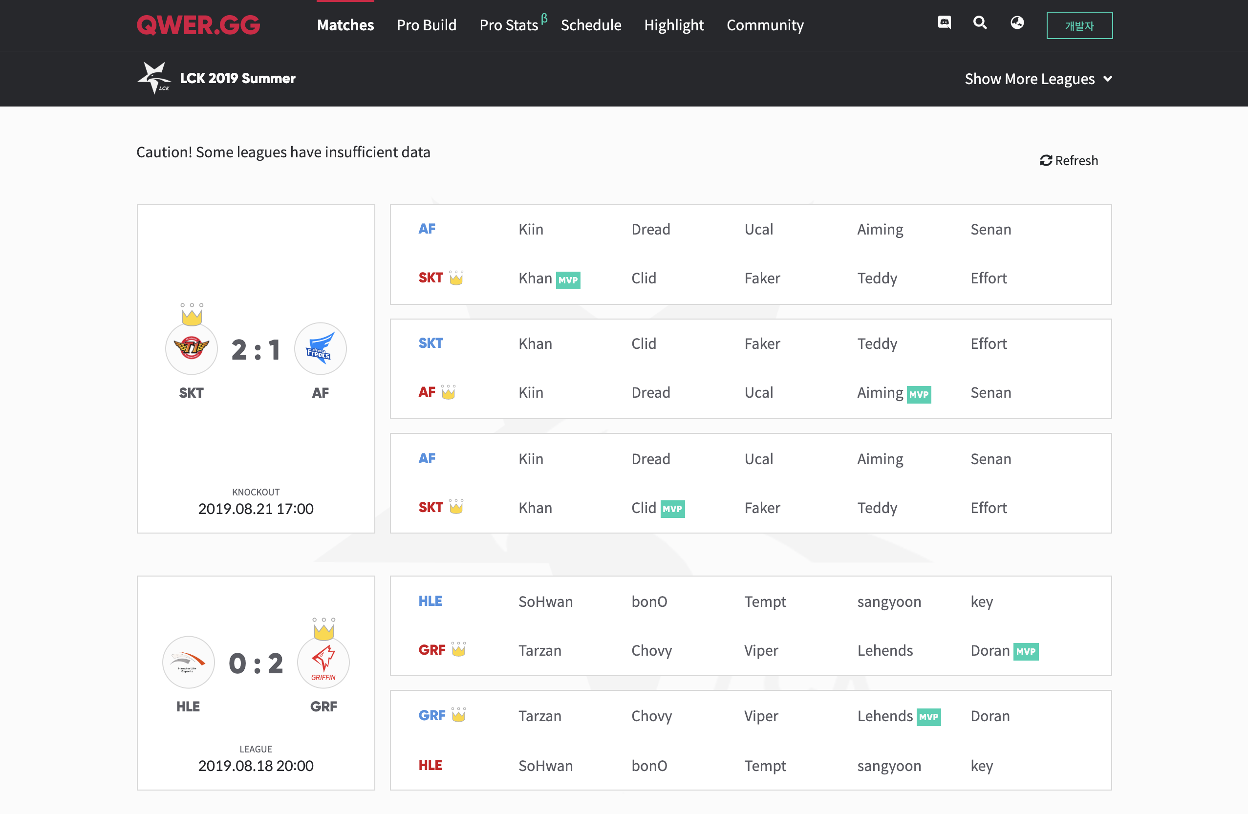This screenshot has width=1248, height=814.
Task: Open the globe language selector icon
Action: point(1017,22)
